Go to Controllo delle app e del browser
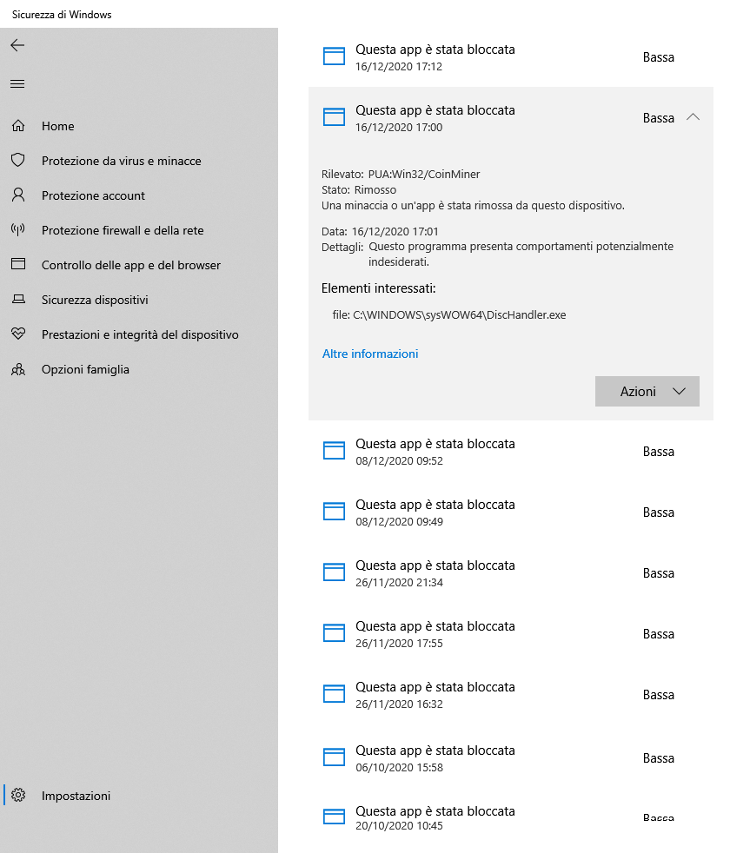730x853 pixels. click(x=131, y=265)
